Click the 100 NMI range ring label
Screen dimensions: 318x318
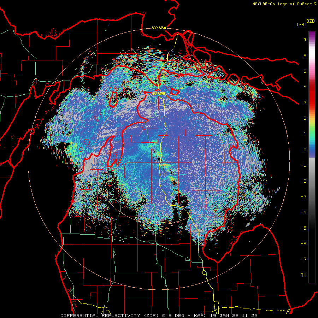coord(159,28)
